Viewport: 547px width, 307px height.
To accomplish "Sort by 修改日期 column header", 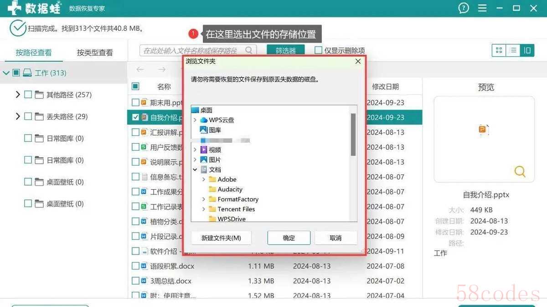I will pyautogui.click(x=386, y=86).
